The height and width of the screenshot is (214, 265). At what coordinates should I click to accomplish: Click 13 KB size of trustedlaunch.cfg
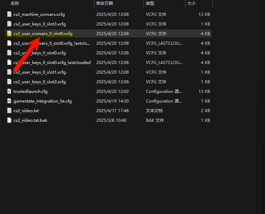click(204, 91)
